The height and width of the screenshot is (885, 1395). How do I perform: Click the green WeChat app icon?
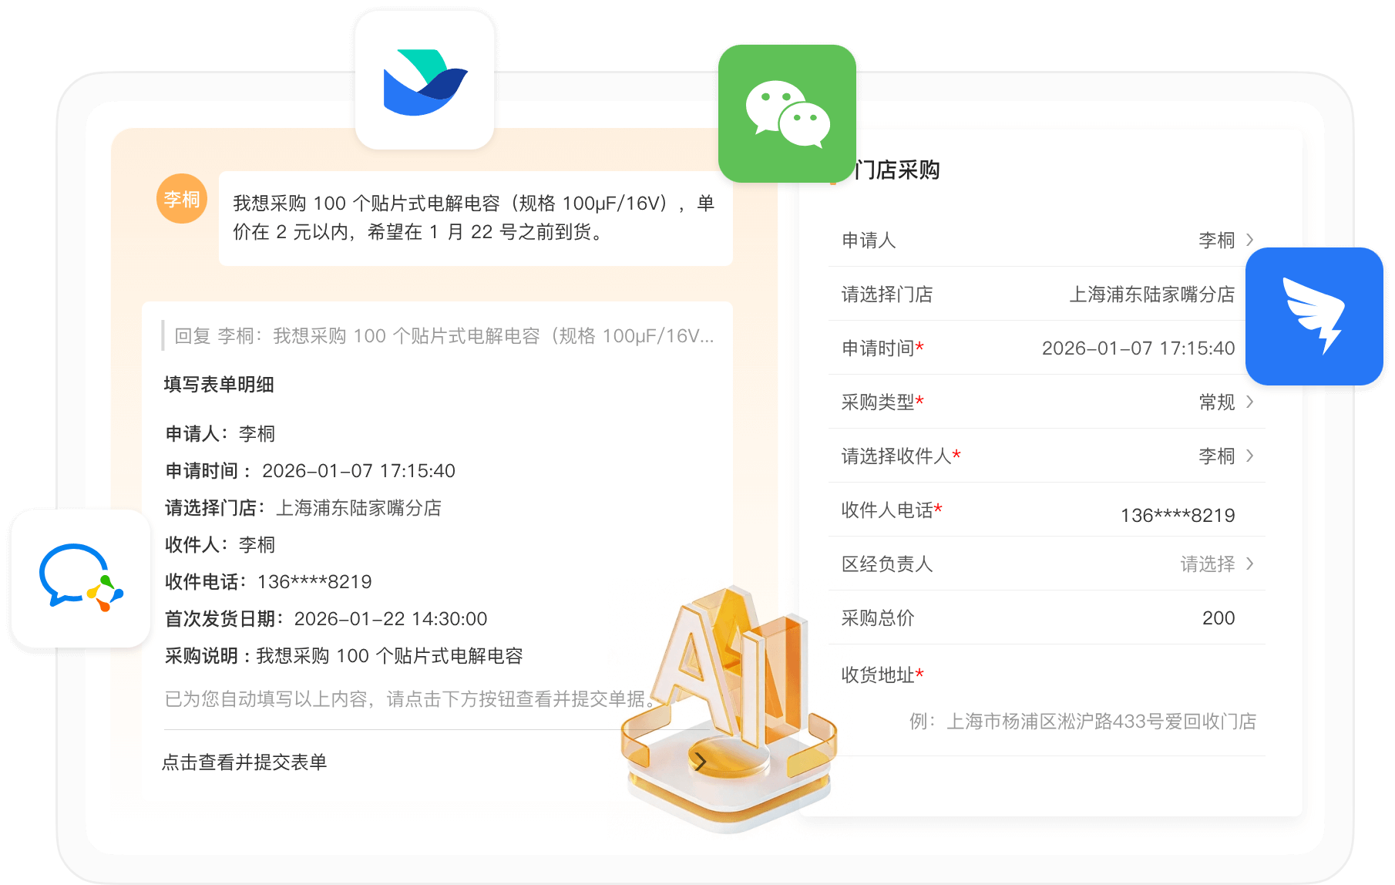(787, 114)
